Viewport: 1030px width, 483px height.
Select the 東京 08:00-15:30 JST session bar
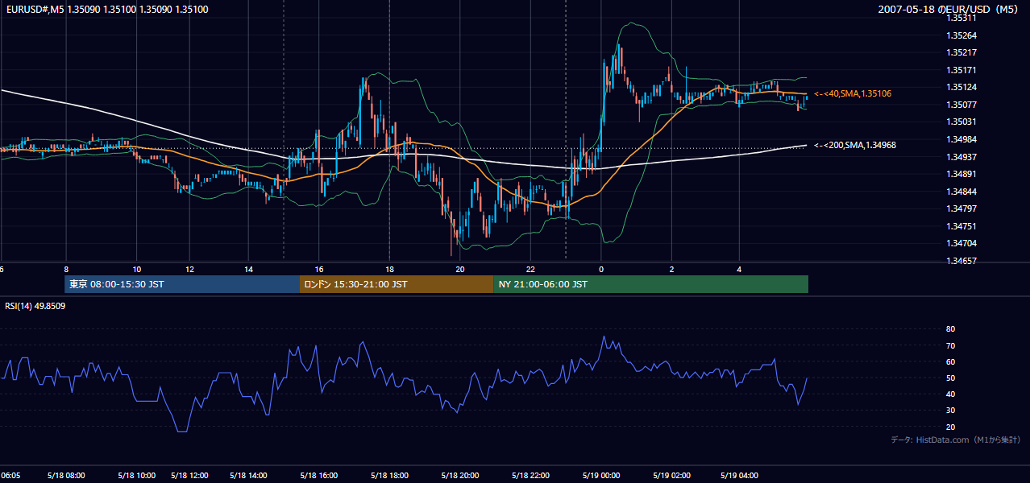click(x=182, y=284)
